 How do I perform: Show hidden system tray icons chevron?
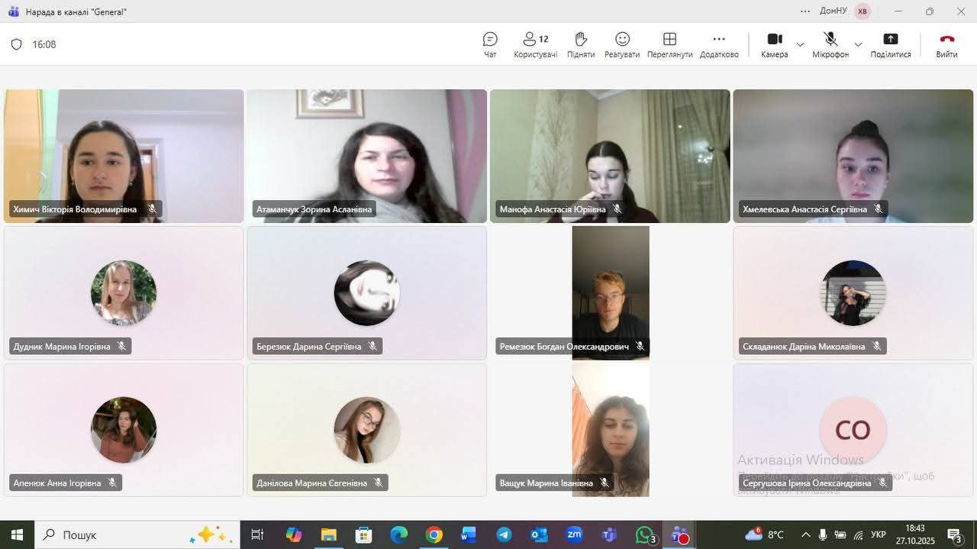tap(805, 535)
